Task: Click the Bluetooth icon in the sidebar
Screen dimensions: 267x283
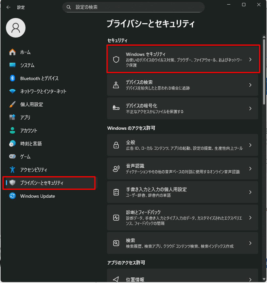Action: [12, 78]
